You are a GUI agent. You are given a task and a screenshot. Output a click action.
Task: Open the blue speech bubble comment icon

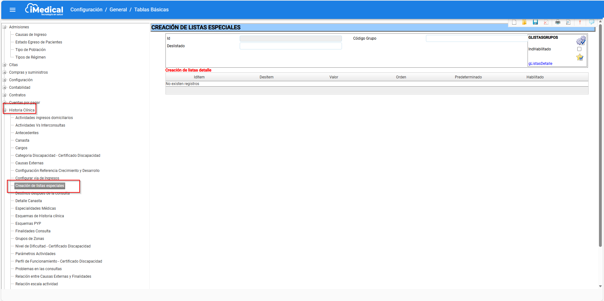tap(591, 22)
